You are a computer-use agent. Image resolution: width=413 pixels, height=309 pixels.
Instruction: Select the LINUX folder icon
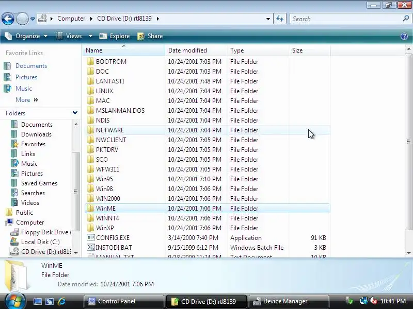point(90,91)
